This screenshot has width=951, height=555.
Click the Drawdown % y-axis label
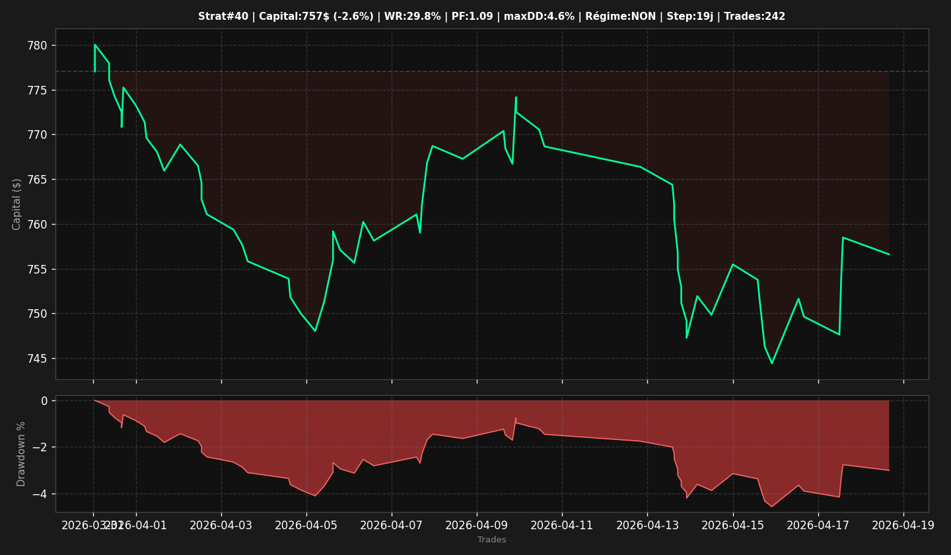click(x=21, y=454)
